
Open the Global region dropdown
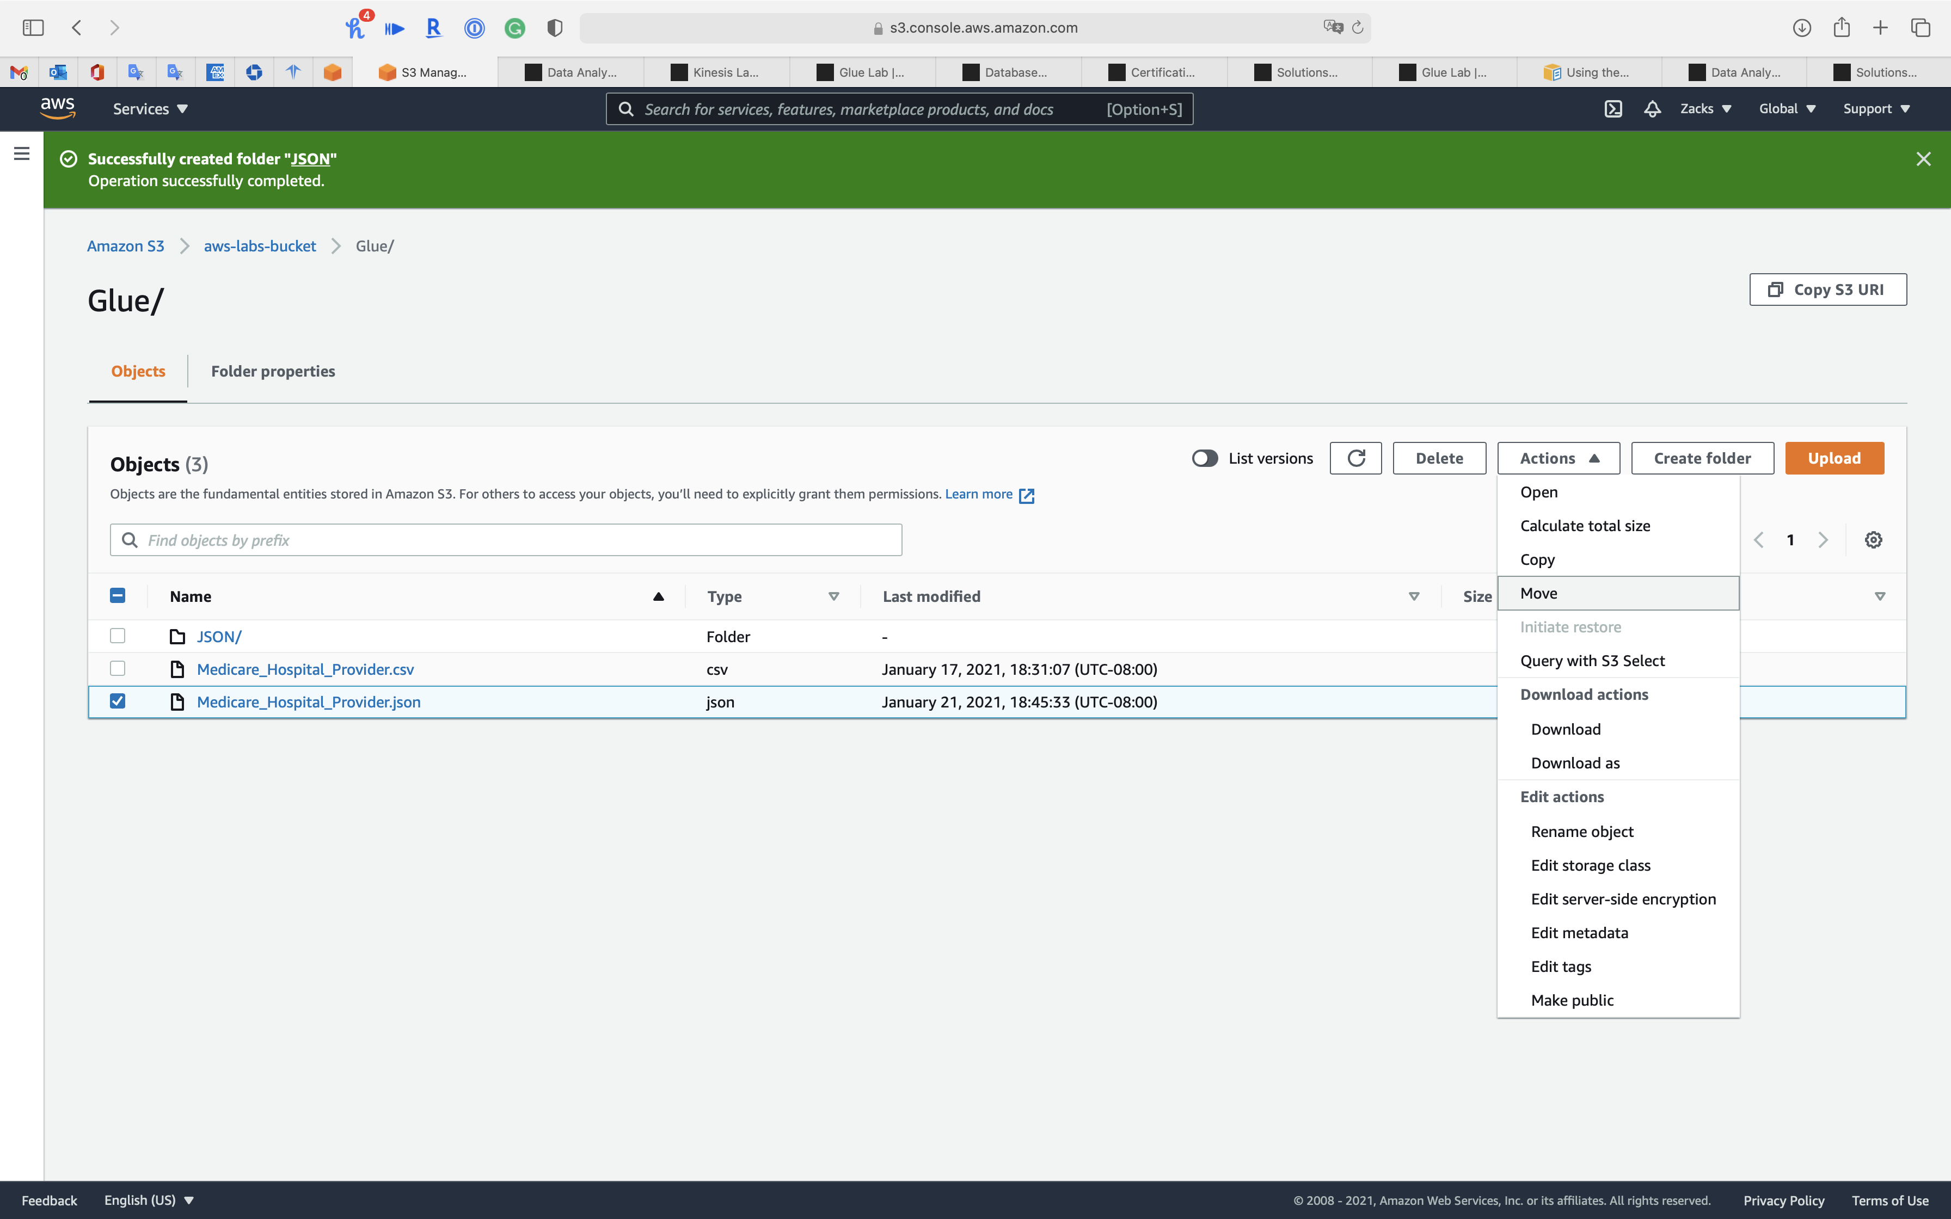pyautogui.click(x=1787, y=109)
